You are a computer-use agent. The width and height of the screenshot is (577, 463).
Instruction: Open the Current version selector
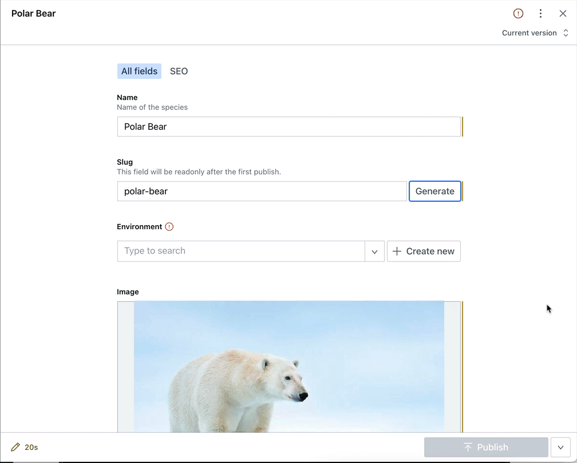(x=535, y=33)
